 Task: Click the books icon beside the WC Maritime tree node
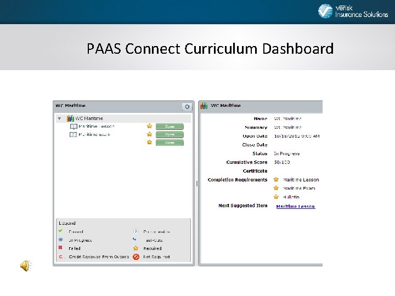pyautogui.click(x=70, y=118)
